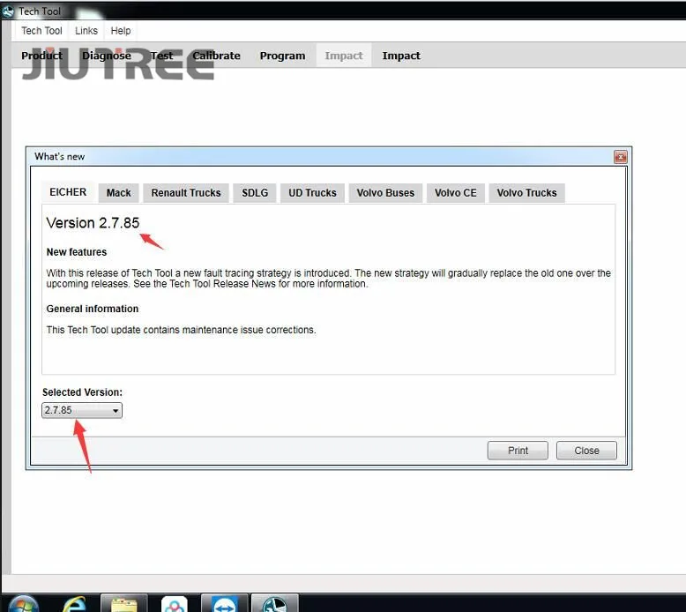Launch Internet Explorer from taskbar
686x612 pixels.
(74, 604)
